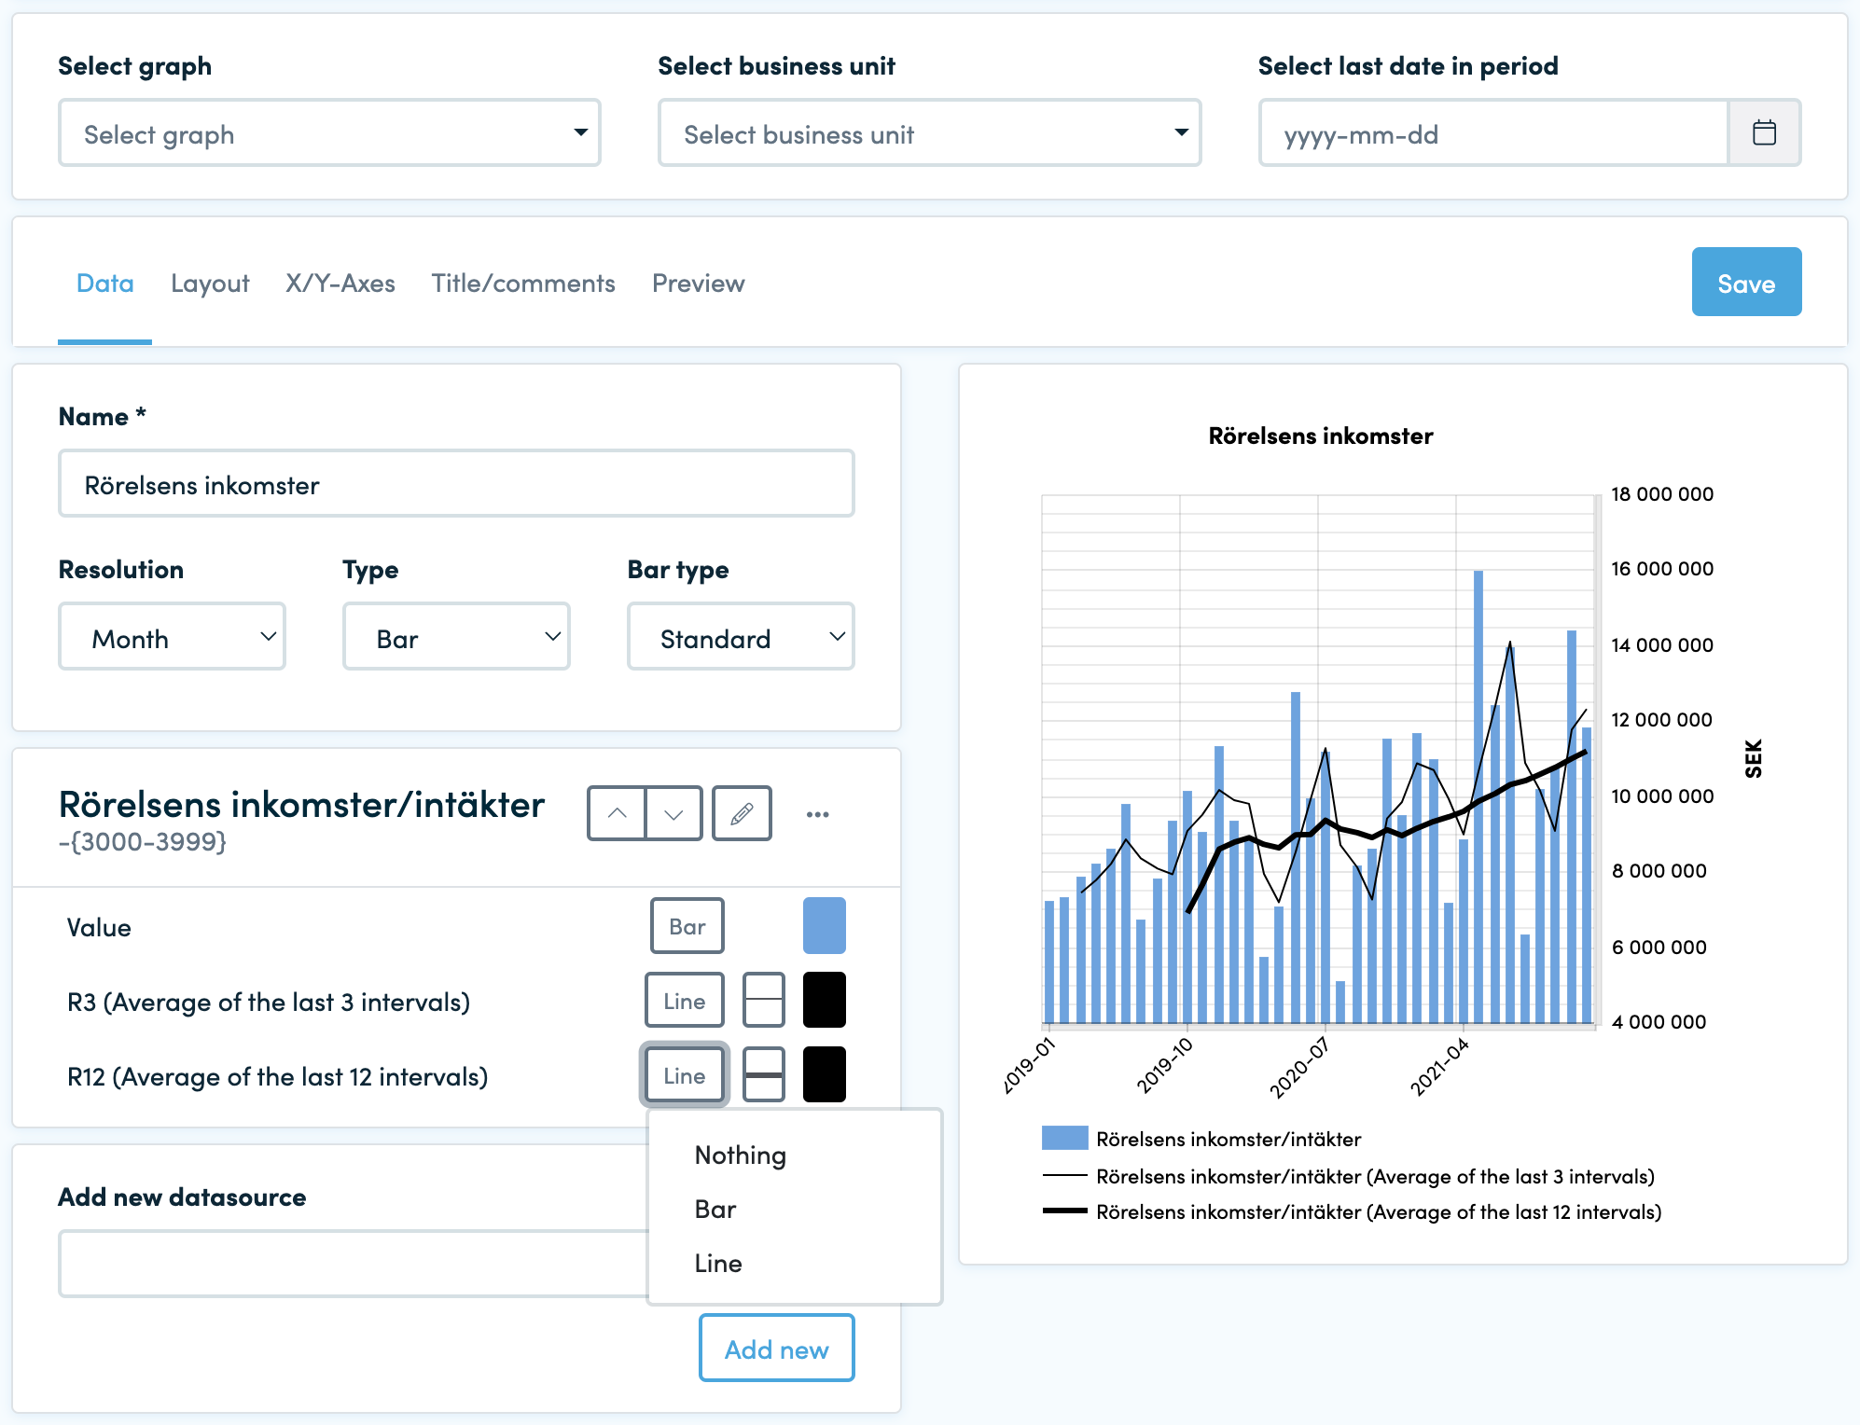Change R3 line thickness icon
This screenshot has width=1860, height=1425.
[x=764, y=1000]
